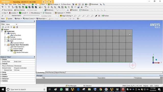Click the Random colors icon
The image size is (163, 92).
click(x=74, y=10)
